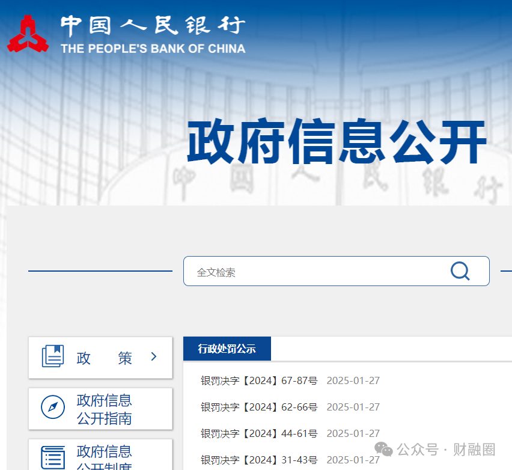Screen dimensions: 512x470
Task: Open 政府信息公开制度 in the sidebar
Action: coord(100,454)
